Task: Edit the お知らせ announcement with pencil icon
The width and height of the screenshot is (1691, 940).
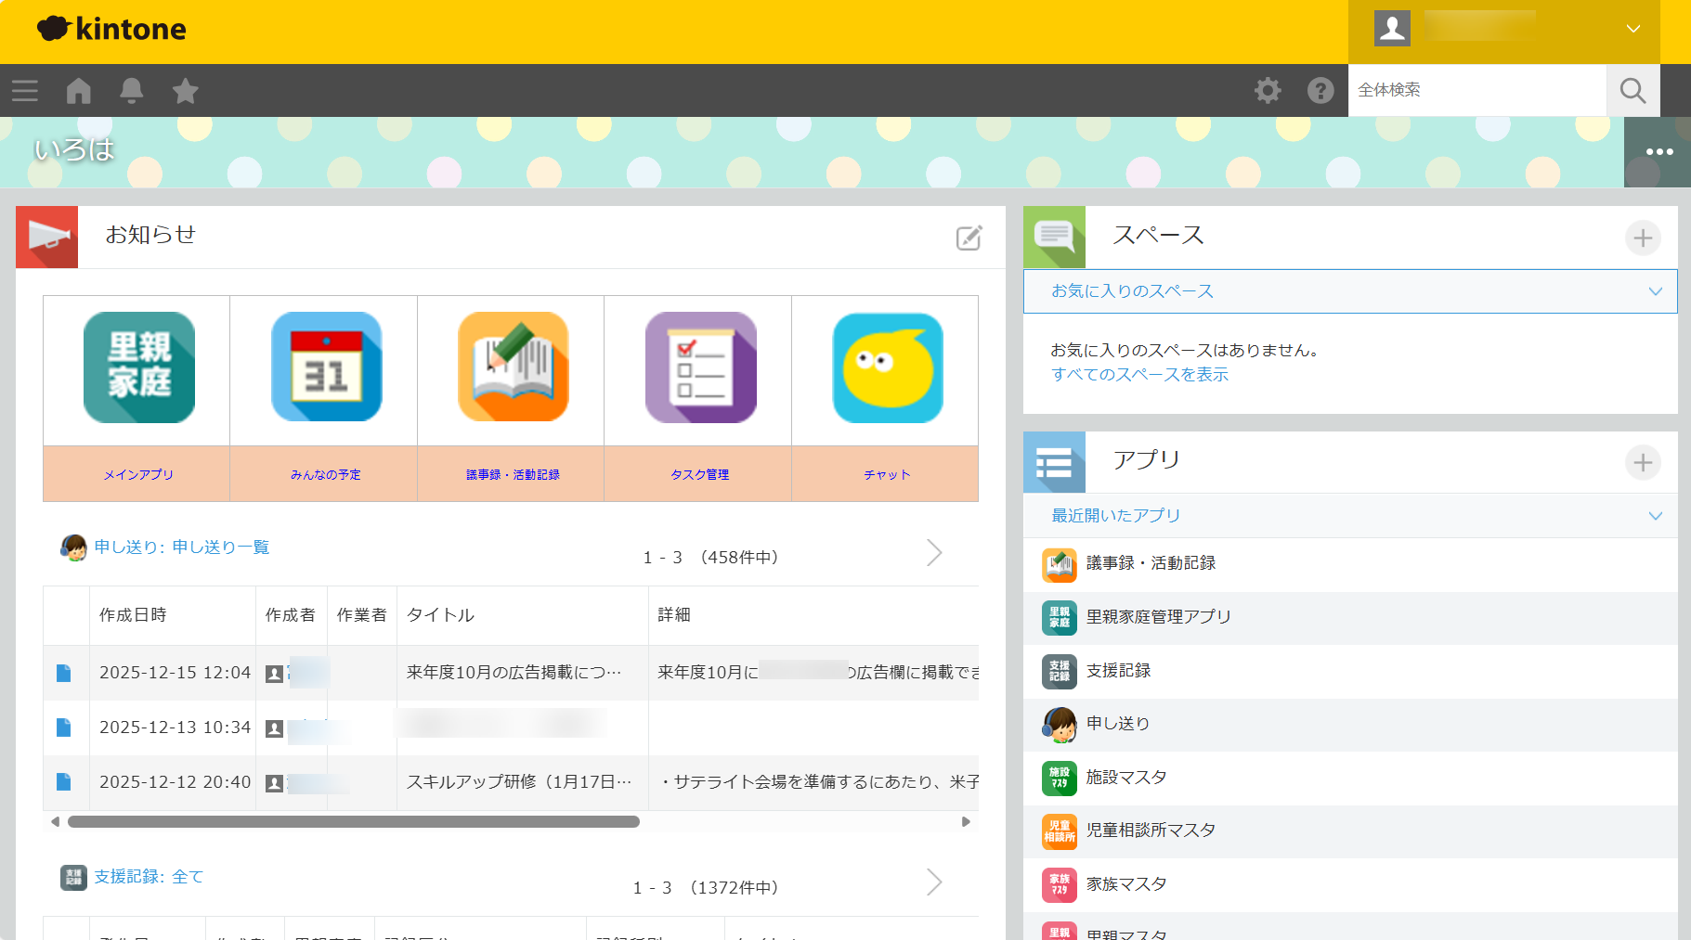Action: [969, 238]
